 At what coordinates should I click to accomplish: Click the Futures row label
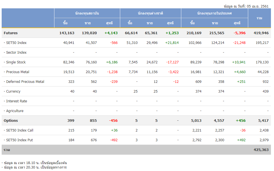coord(11,33)
